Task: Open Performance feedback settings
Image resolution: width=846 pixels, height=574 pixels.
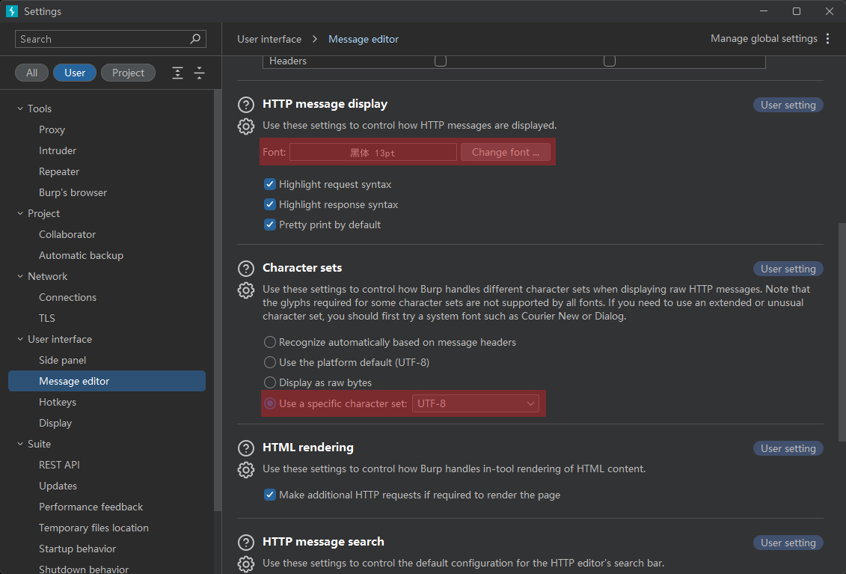Action: pyautogui.click(x=91, y=507)
